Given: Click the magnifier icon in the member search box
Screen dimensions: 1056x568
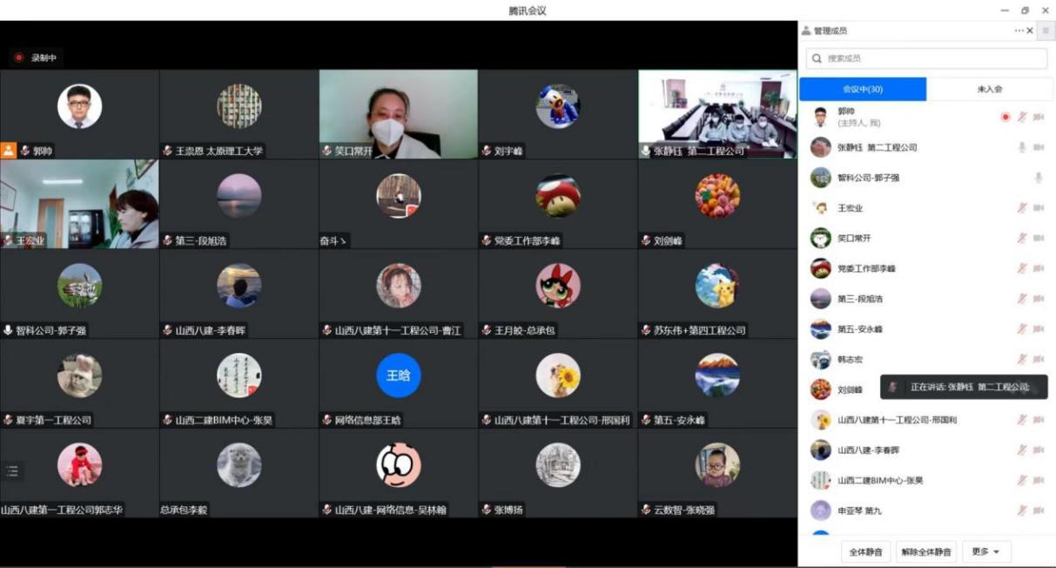Looking at the screenshot, I should coord(817,58).
